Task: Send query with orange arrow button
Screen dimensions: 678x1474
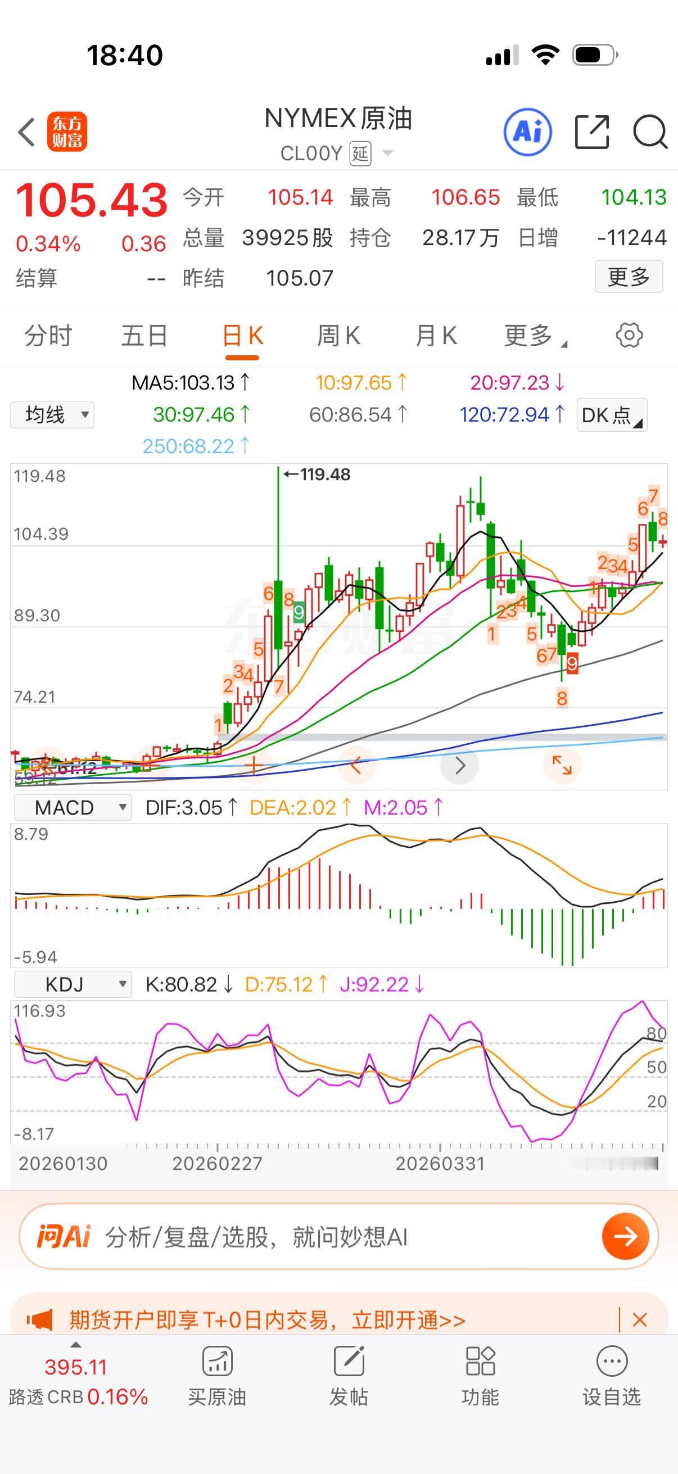Action: 625,1236
